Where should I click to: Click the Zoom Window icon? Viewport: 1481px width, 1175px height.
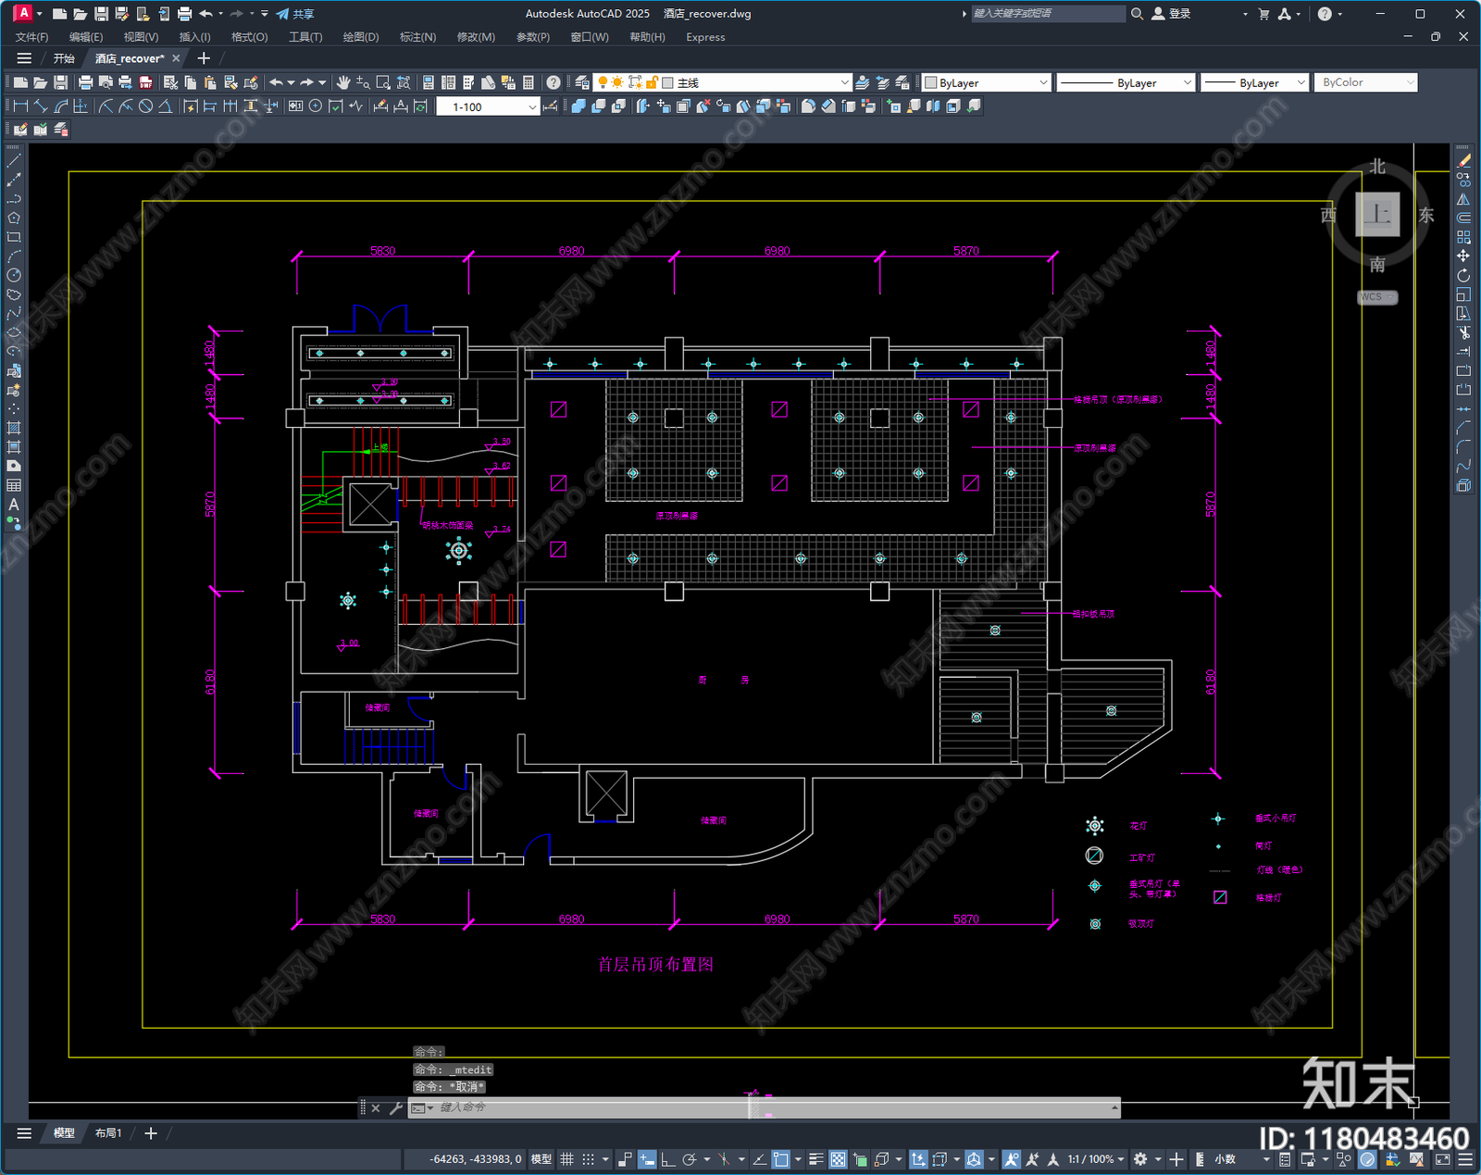tap(383, 82)
